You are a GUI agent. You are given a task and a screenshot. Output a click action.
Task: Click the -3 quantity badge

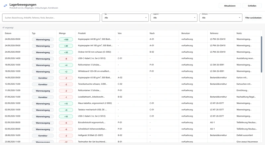(x=66, y=78)
